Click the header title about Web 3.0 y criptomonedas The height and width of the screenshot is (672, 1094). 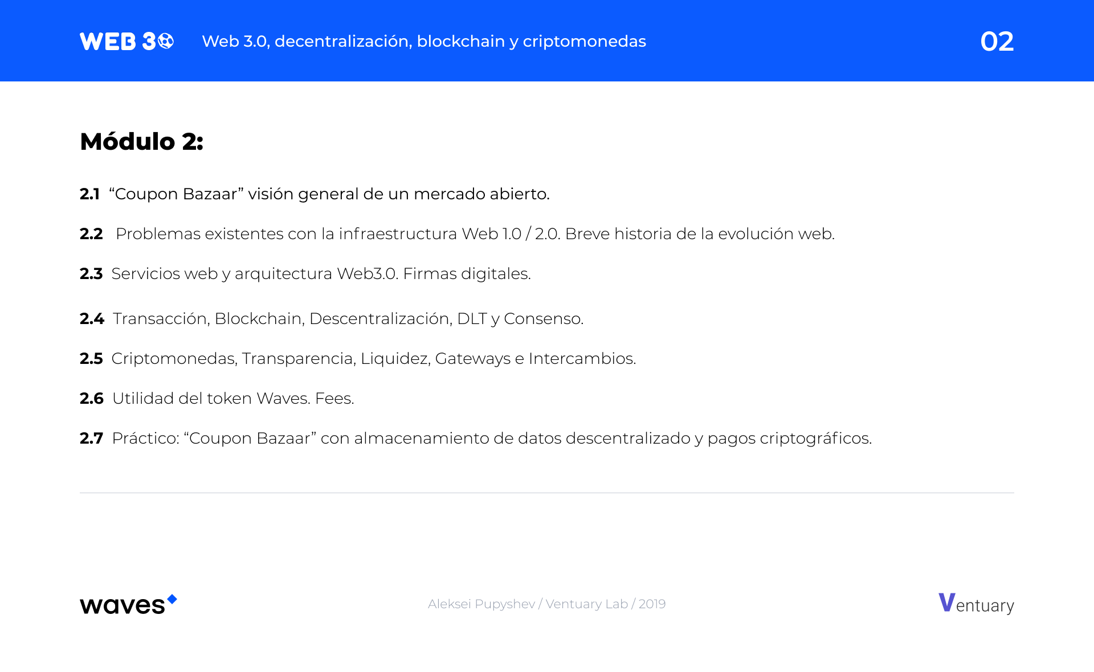point(424,41)
